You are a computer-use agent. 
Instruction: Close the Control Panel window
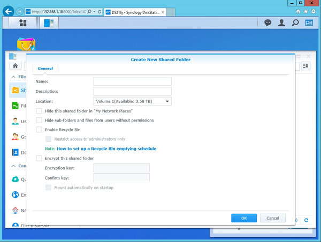click(x=308, y=56)
